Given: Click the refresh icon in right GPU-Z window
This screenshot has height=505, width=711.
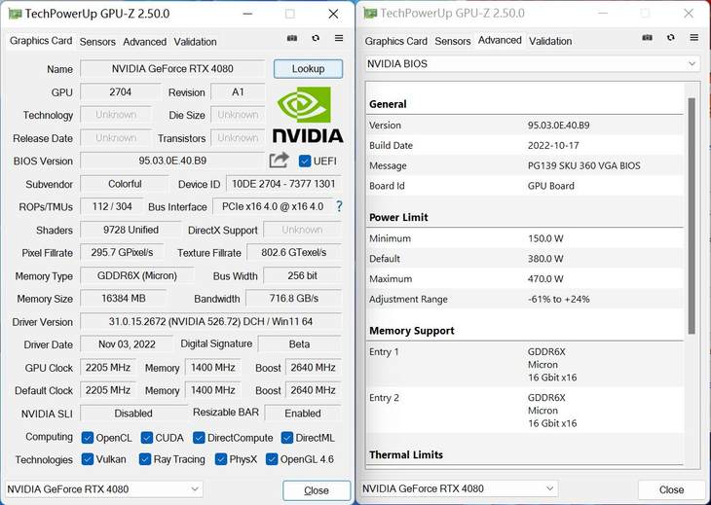Looking at the screenshot, I should point(671,38).
